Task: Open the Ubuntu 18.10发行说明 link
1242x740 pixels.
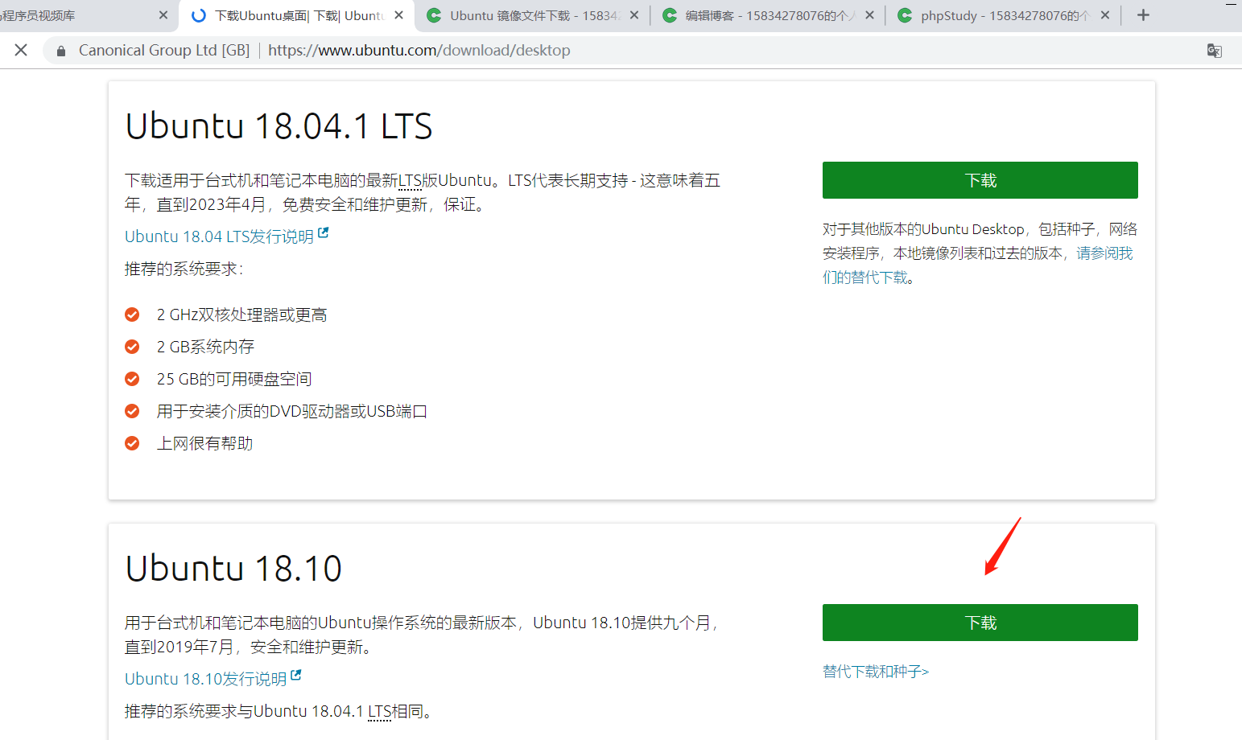Action: pyautogui.click(x=206, y=679)
